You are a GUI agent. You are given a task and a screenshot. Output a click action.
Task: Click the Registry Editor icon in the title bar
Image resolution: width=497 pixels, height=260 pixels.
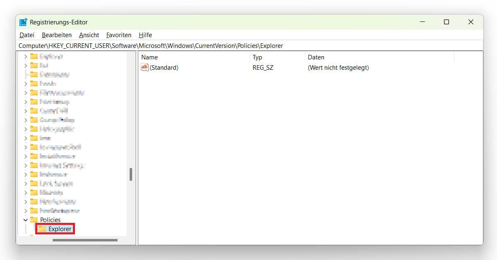pyautogui.click(x=23, y=22)
